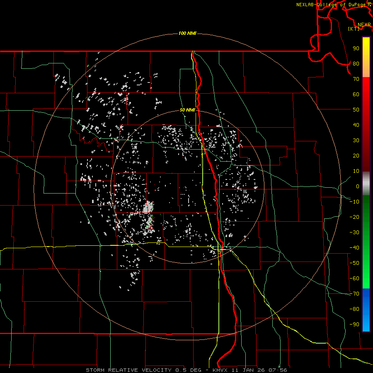Click the STORM RELATIVE VELOCITY caption text

129,370
